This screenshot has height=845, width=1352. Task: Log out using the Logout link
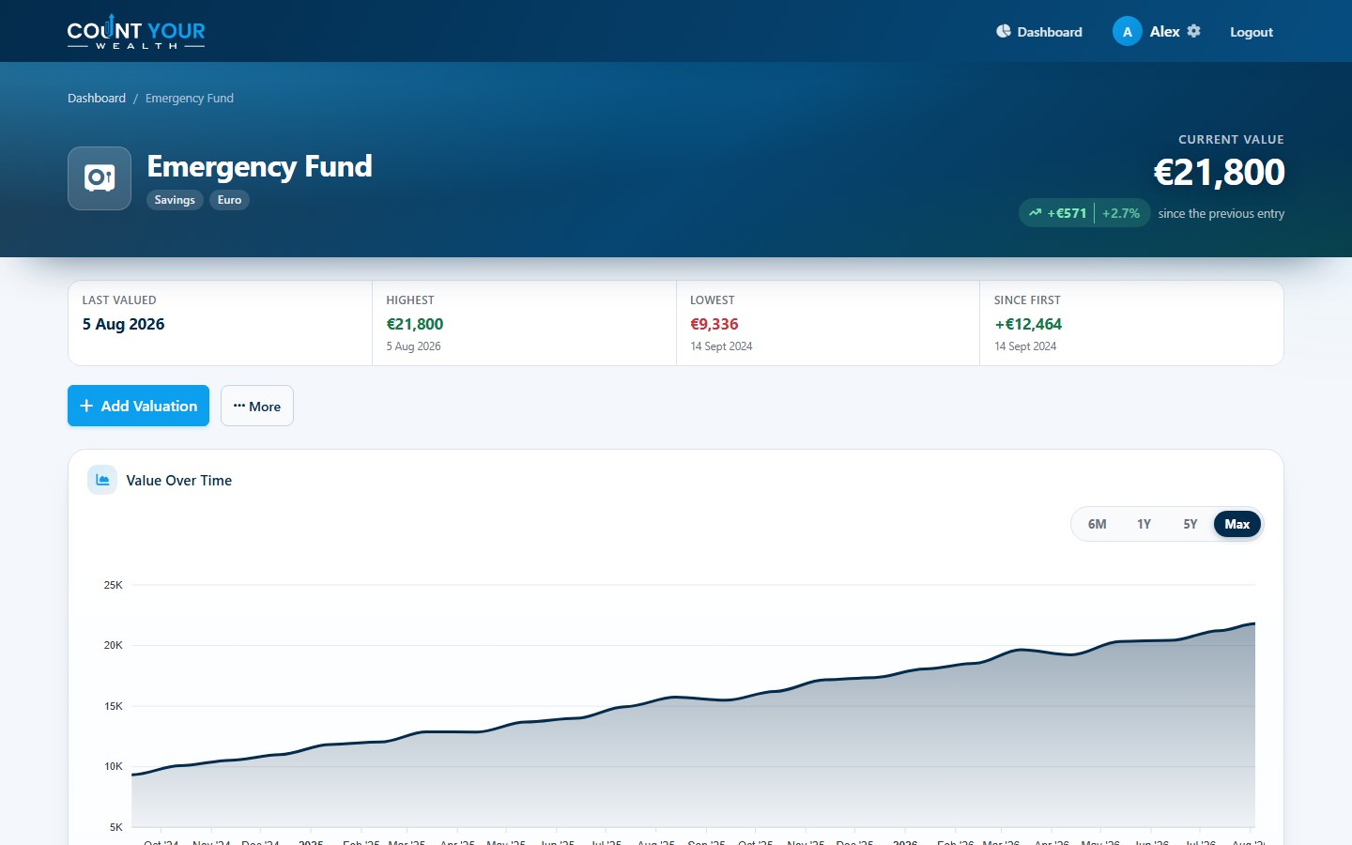coord(1252,32)
